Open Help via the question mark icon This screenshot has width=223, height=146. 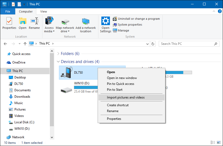(x=220, y=11)
